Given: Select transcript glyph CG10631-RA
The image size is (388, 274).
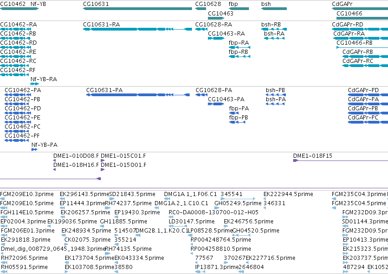Looking at the screenshot, I should pos(137,29).
